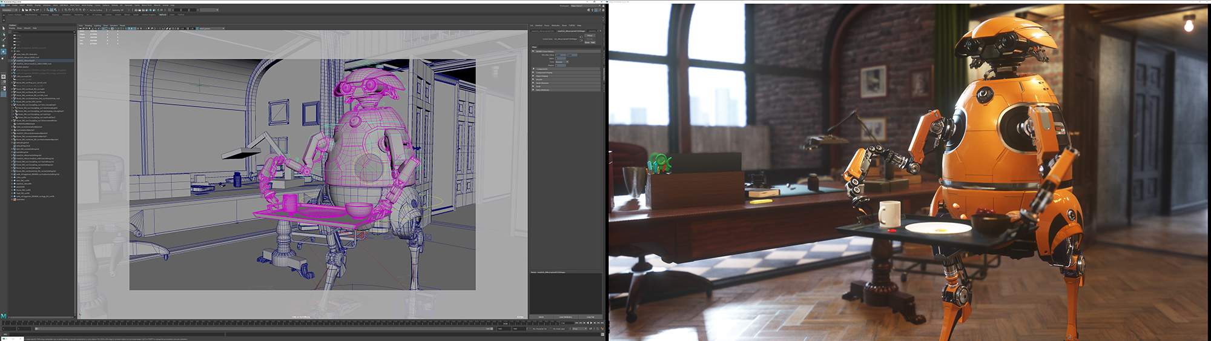Activate the Lasso select tool
Screen dimensions: 1211x341
coord(3,34)
